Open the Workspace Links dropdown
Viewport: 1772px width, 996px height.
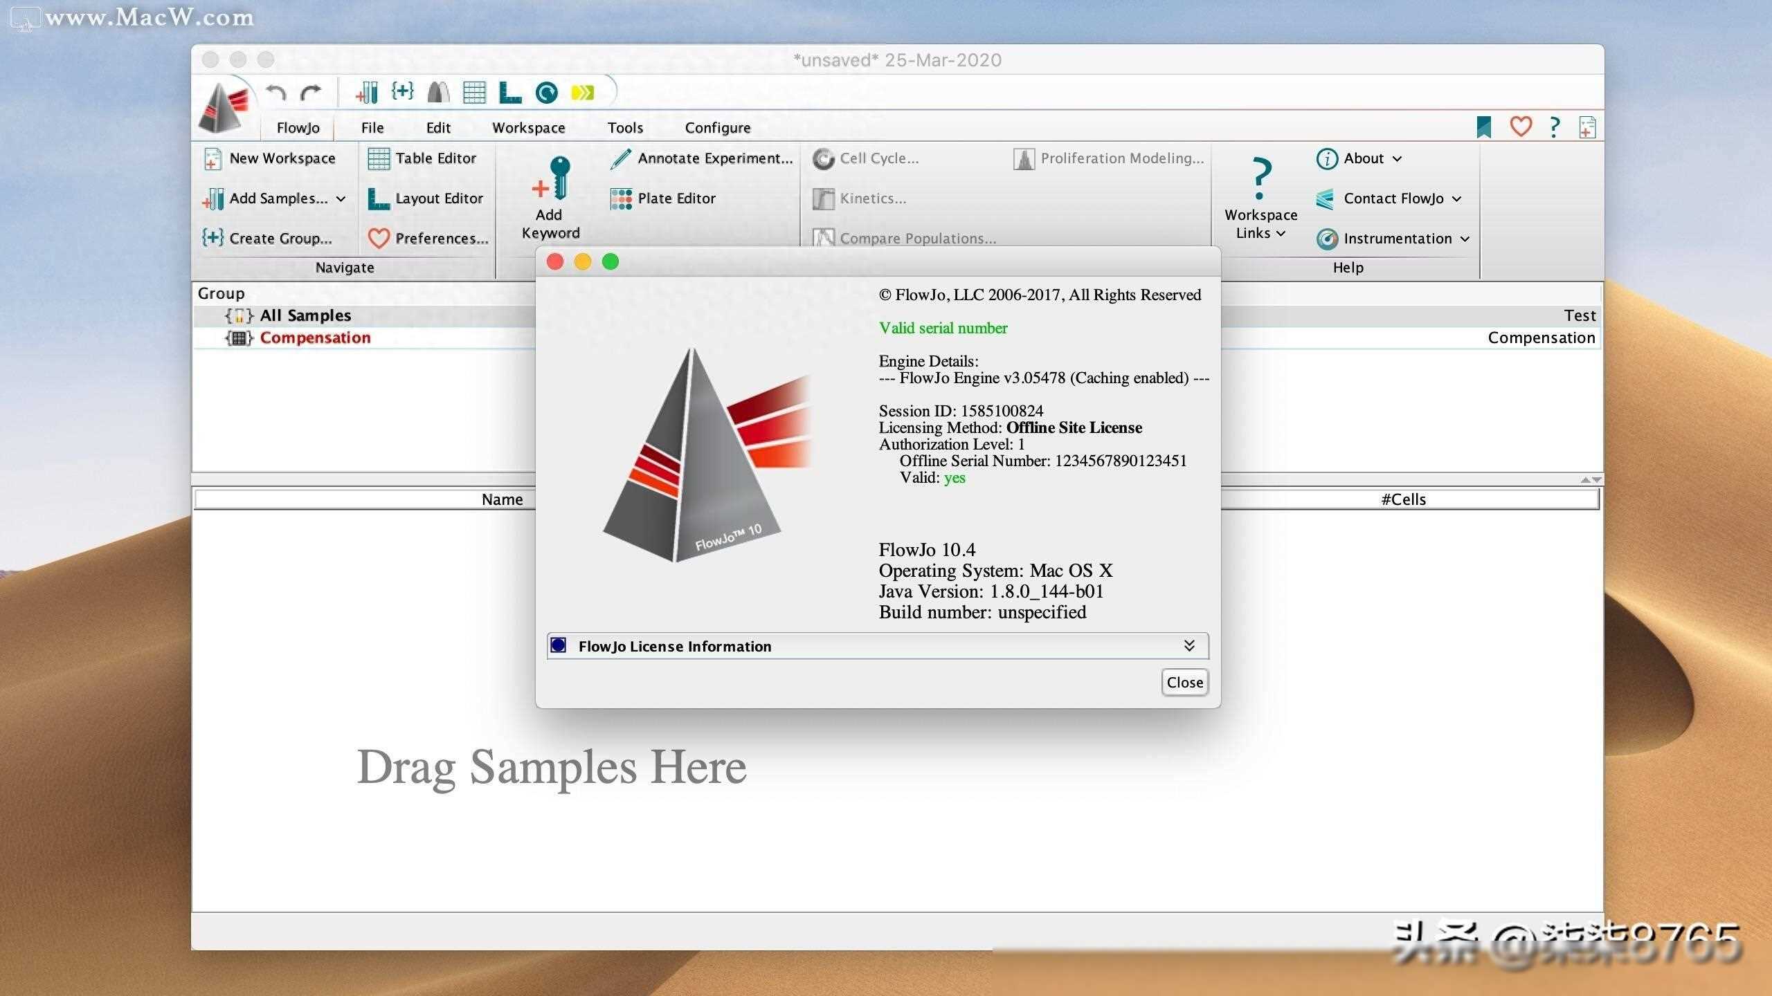point(1261,199)
